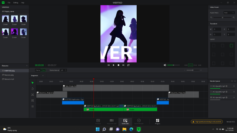Image resolution: width=237 pixels, height=133 pixels.
Task: Switch timeline display to Frame mode
Action: 38,70
